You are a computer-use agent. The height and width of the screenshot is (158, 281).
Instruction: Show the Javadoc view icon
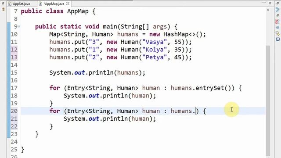point(277,27)
